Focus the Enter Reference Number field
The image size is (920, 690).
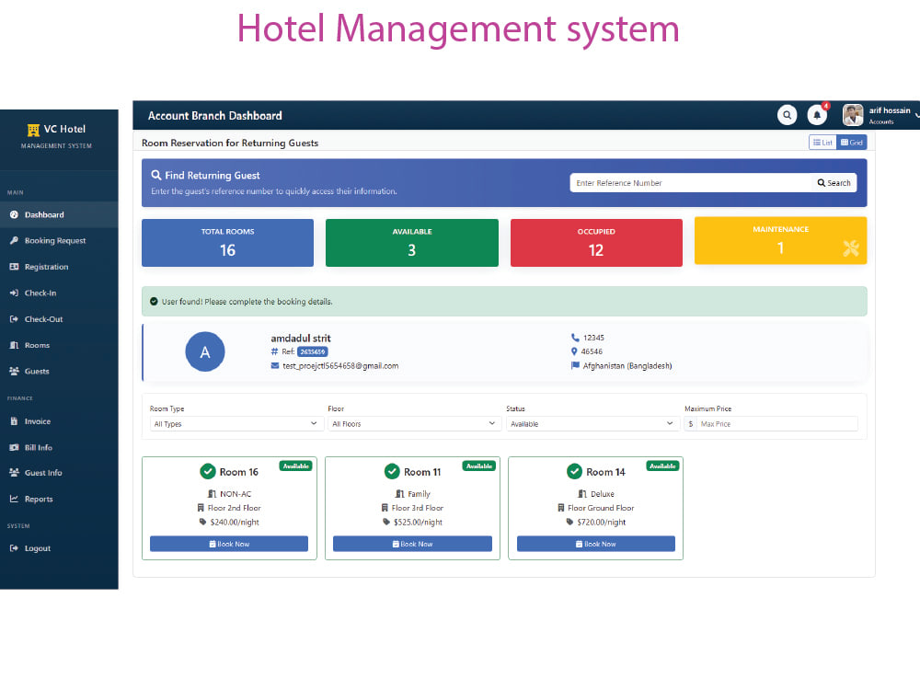[x=691, y=183]
